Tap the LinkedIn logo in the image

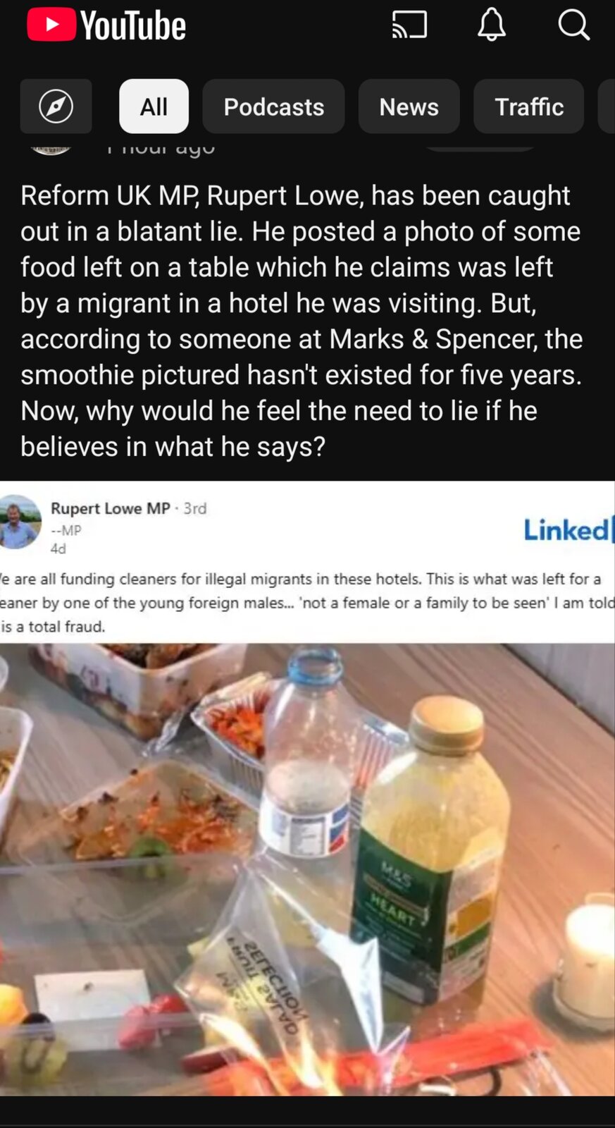point(569,529)
